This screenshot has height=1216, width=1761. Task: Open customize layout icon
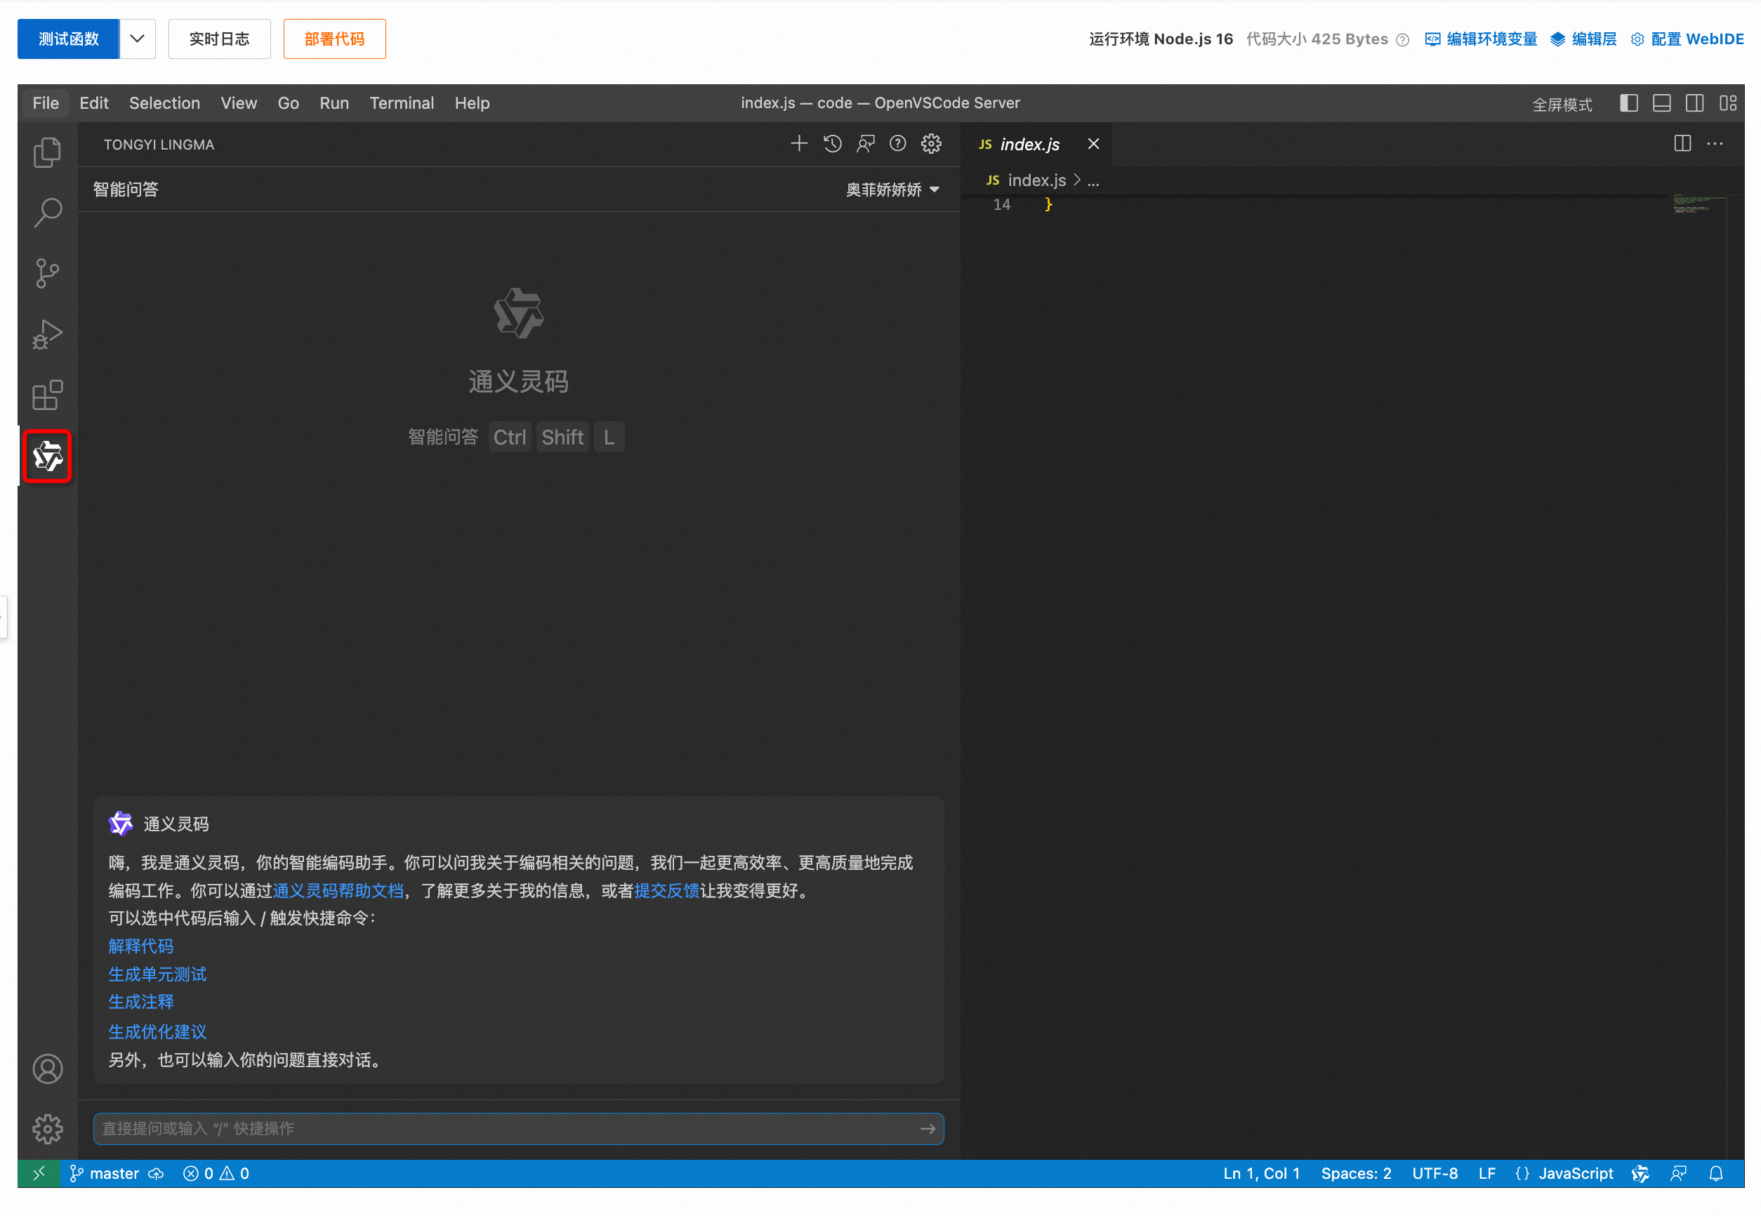pyautogui.click(x=1727, y=103)
